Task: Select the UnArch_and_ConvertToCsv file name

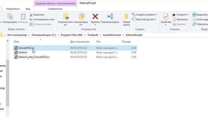Action: click(34, 57)
